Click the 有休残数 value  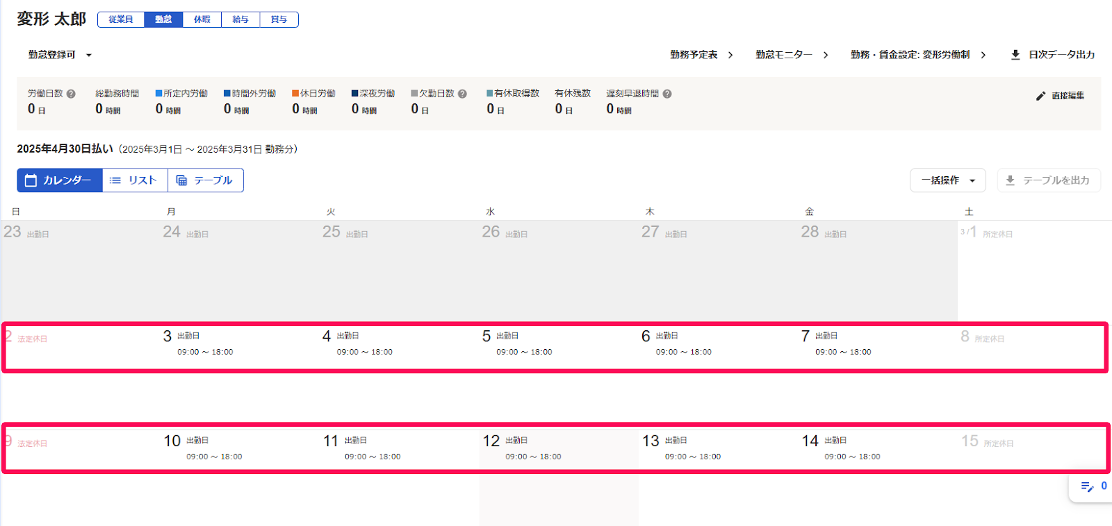coord(564,109)
